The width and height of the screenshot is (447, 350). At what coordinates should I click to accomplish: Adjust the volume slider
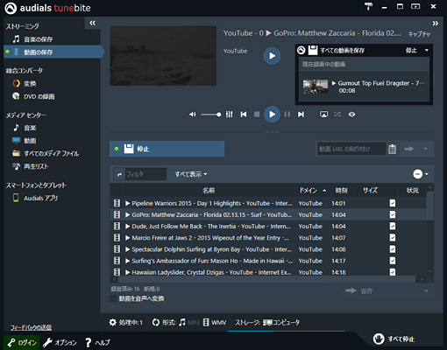[211, 115]
